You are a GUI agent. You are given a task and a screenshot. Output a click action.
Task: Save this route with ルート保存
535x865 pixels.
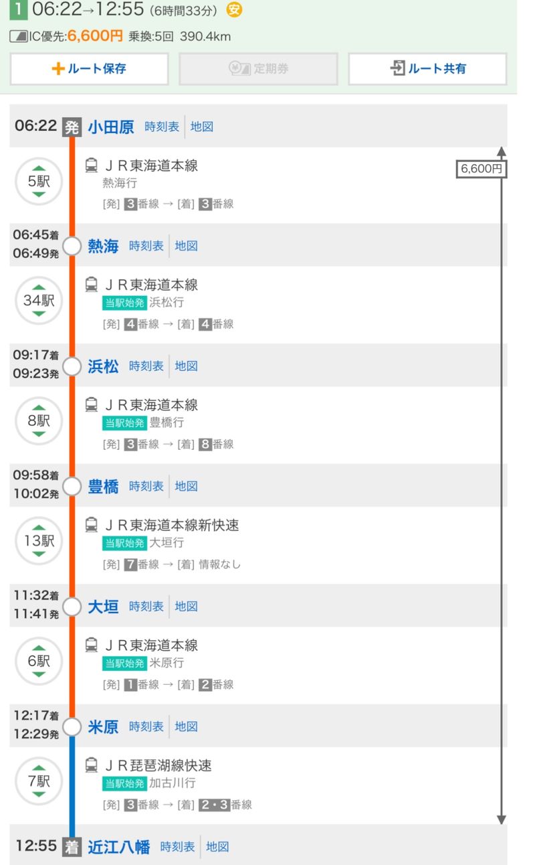click(x=89, y=68)
